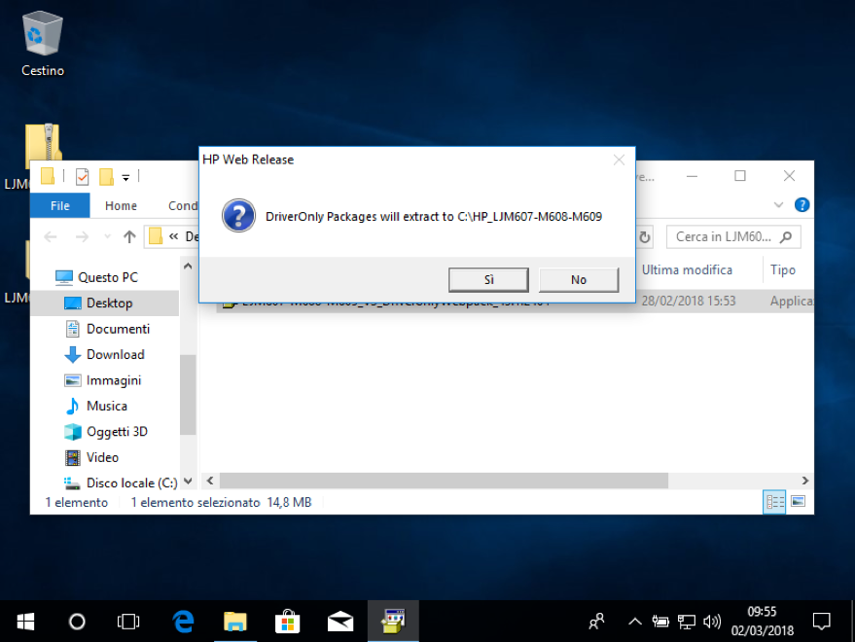Open volume control tray icon

[x=712, y=622]
